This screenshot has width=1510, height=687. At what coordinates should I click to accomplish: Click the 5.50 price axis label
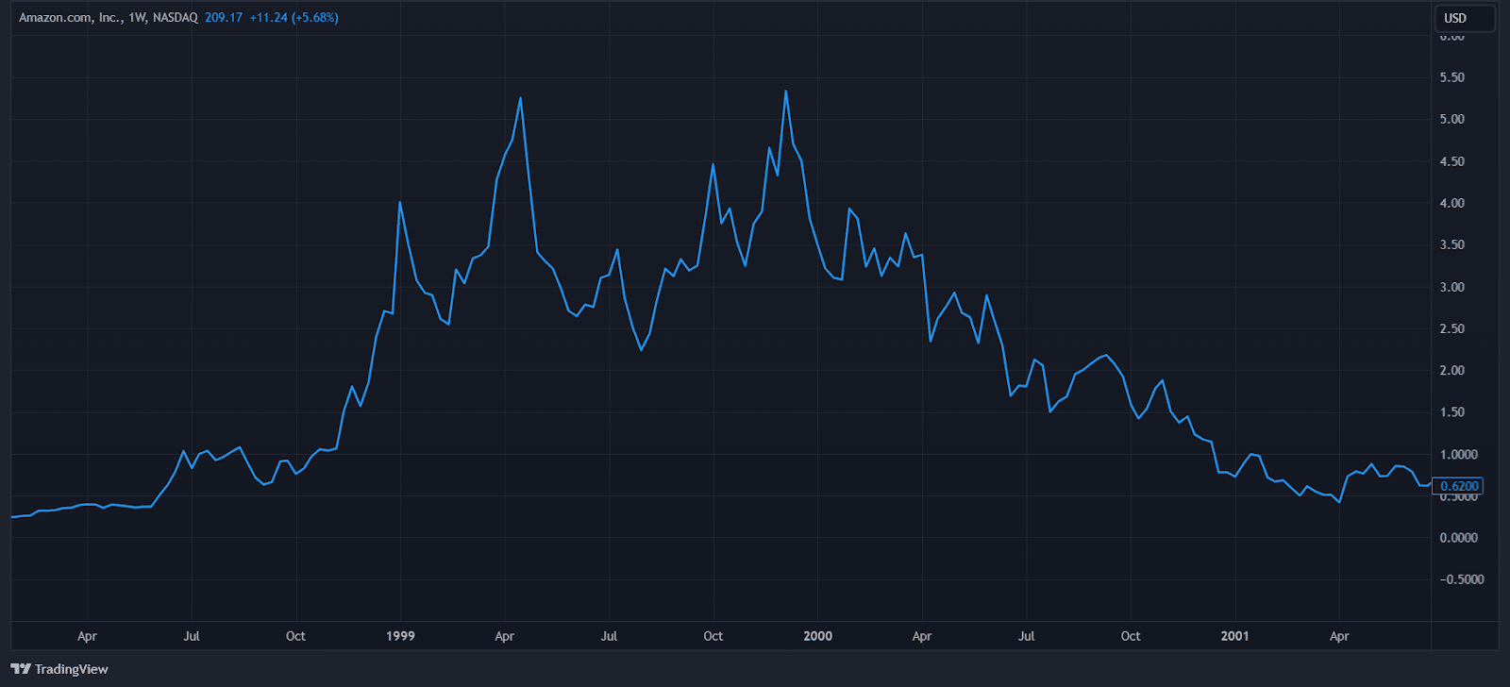coord(1451,77)
